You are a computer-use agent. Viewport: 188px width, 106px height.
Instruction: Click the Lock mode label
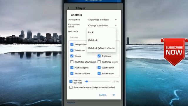tap(73, 31)
